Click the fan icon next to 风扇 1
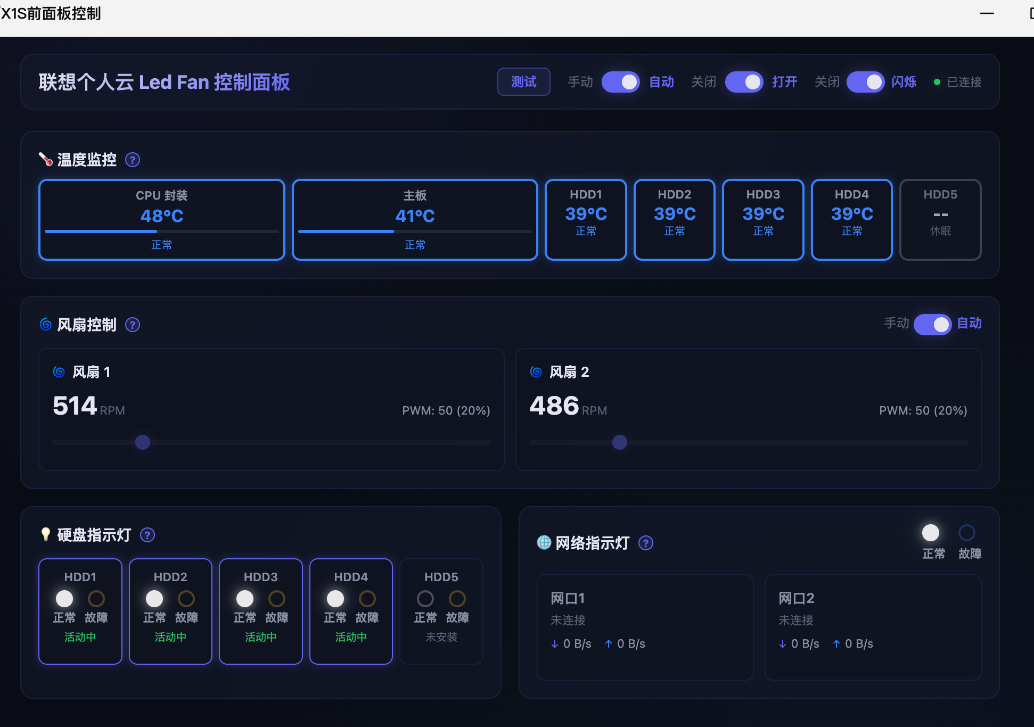Viewport: 1034px width, 727px height. (59, 371)
